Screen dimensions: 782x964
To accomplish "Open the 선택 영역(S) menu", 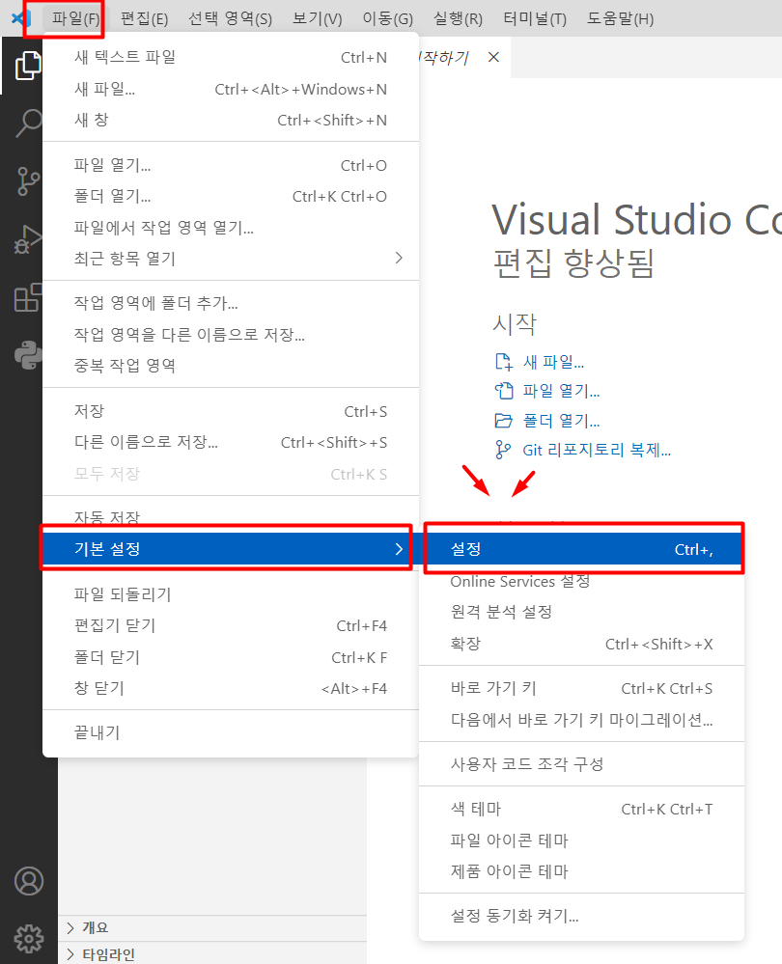I will (230, 19).
